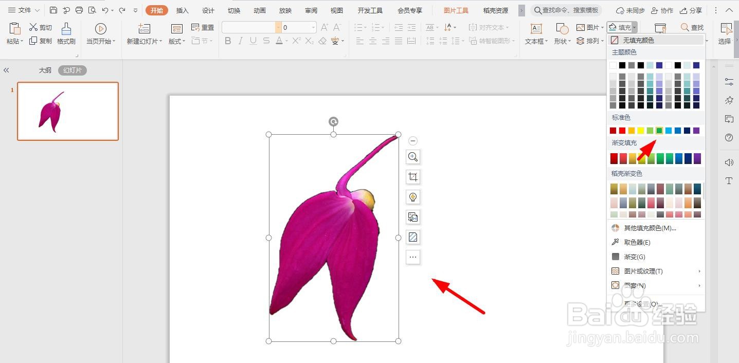Click the lightbulb floating toolbar icon

[413, 197]
